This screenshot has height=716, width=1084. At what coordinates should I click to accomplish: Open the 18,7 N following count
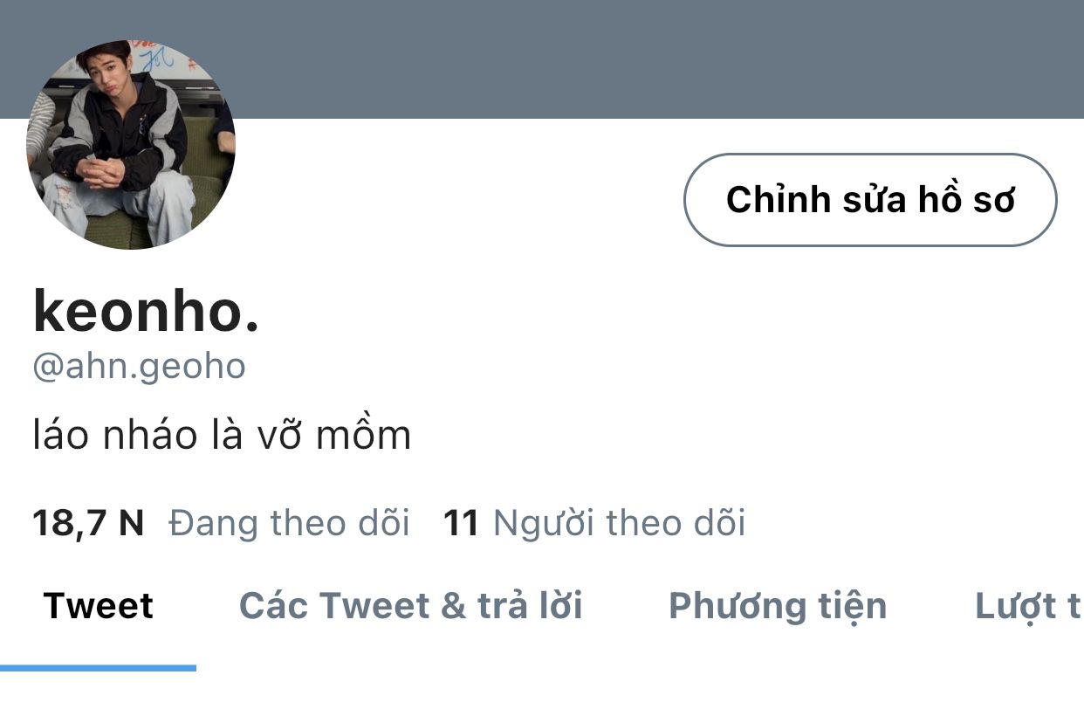(88, 523)
